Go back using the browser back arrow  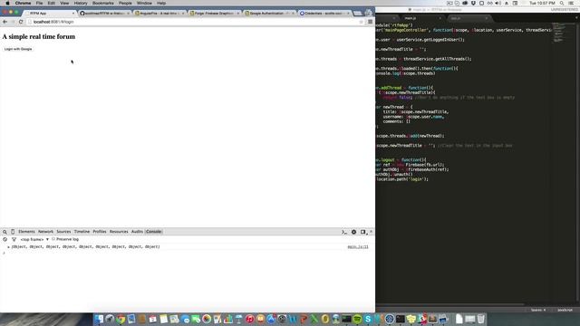pyautogui.click(x=5, y=22)
